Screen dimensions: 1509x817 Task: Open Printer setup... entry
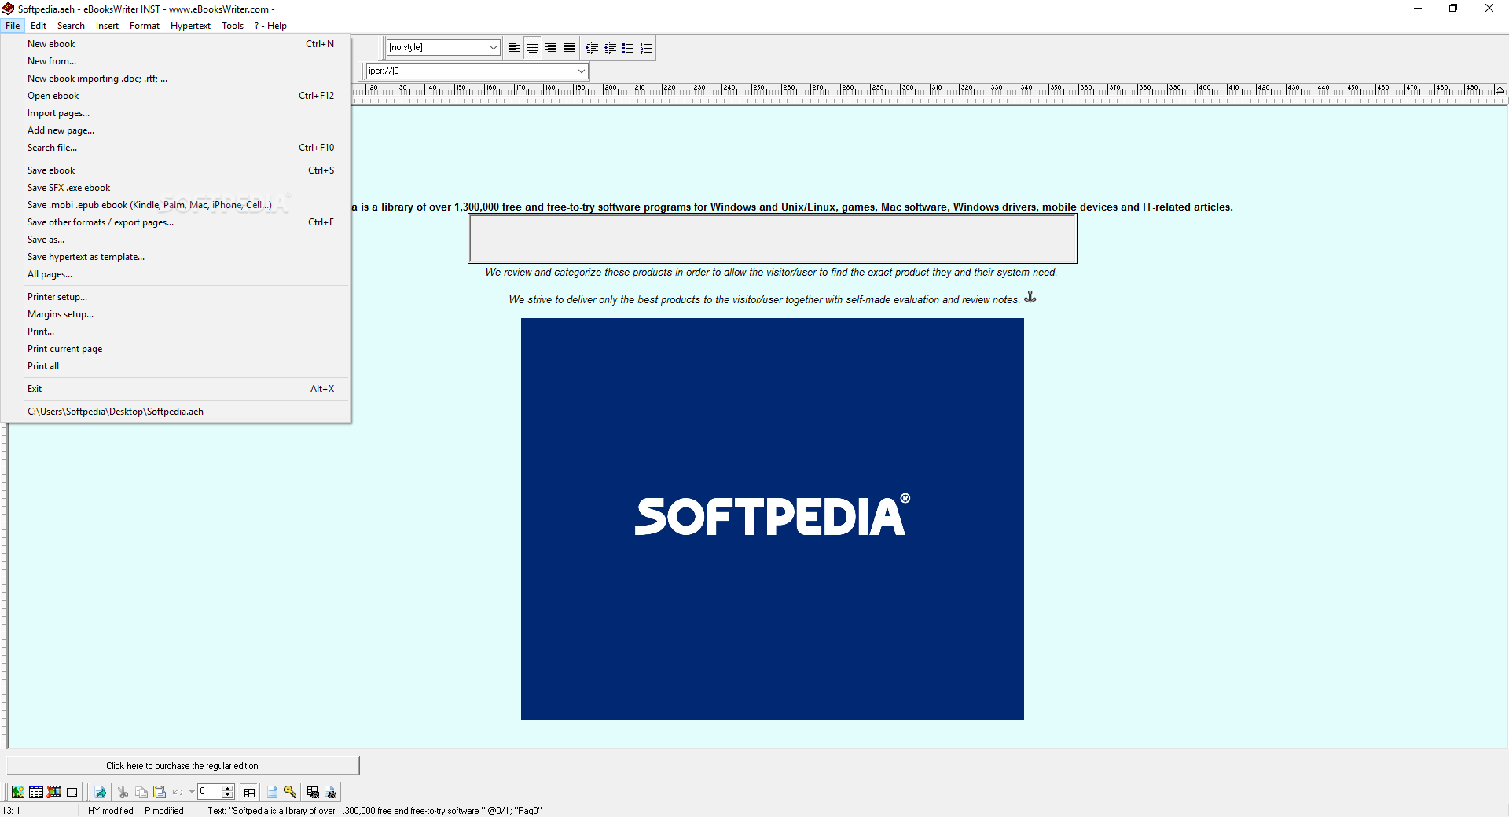click(x=176, y=297)
